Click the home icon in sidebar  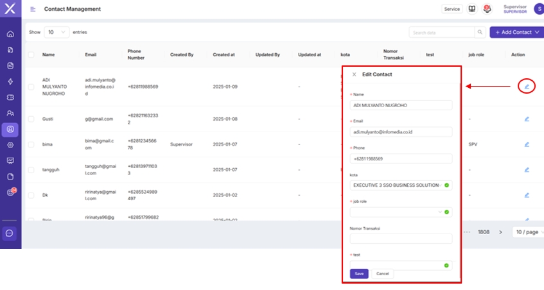10,34
